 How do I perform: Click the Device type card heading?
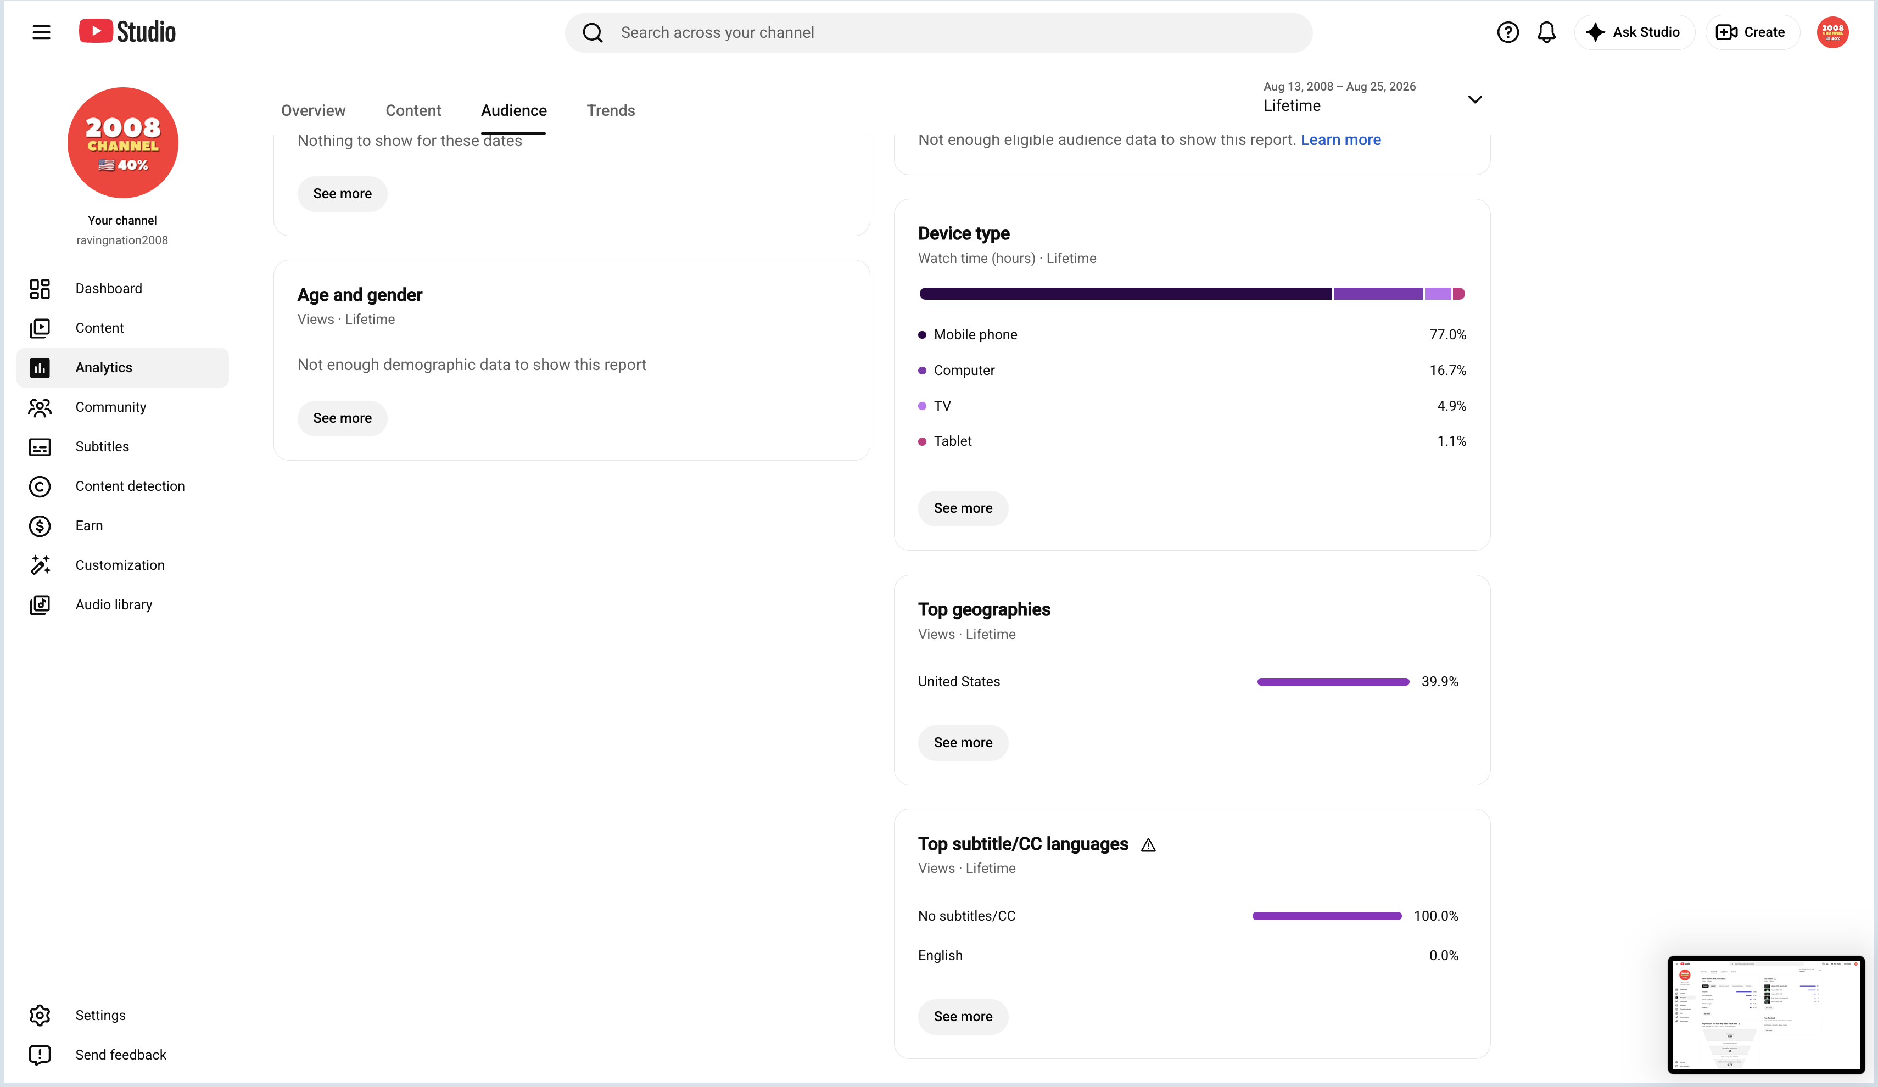tap(964, 233)
